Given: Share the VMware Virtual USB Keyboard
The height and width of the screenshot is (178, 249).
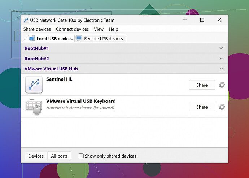Looking at the screenshot, I should click(x=202, y=107).
